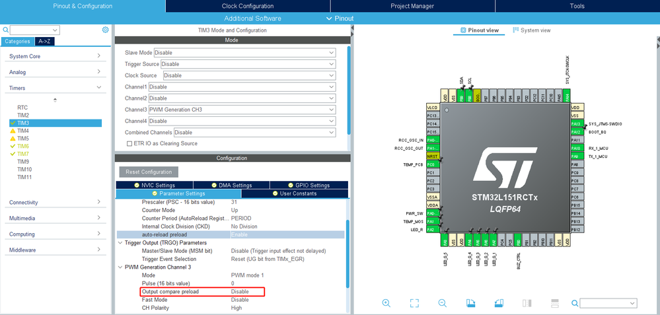The height and width of the screenshot is (315, 660).
Task: Open the Slave Mode dropdown
Action: coord(244,53)
